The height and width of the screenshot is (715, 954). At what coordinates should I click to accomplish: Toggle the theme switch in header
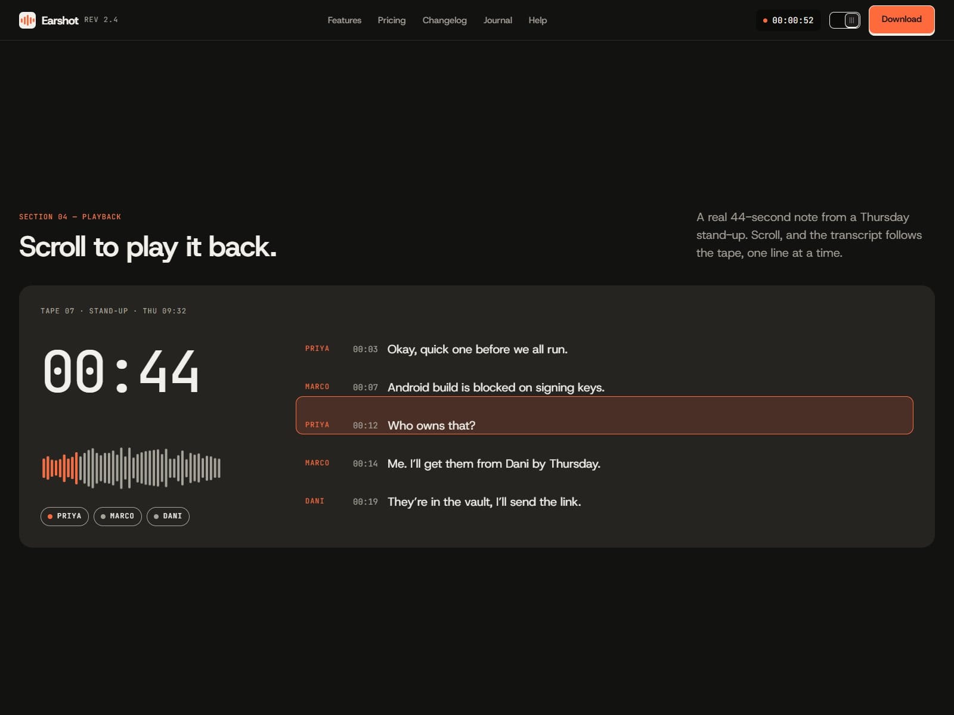844,20
